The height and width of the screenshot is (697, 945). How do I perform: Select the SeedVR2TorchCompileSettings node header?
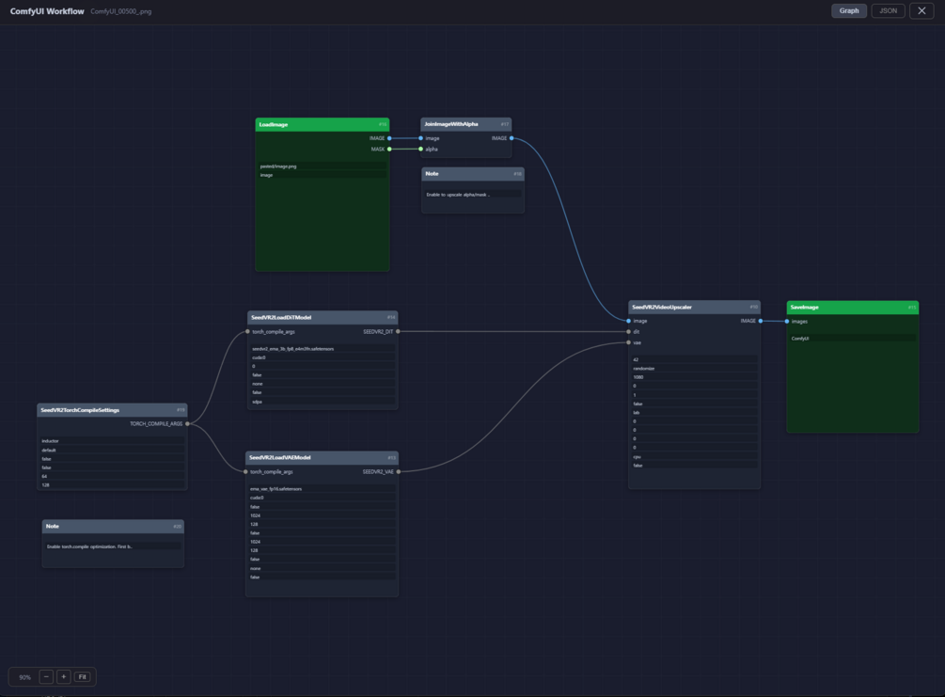pyautogui.click(x=112, y=410)
